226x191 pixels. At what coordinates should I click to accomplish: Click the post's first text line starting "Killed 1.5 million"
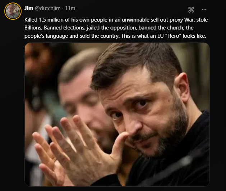116,20
